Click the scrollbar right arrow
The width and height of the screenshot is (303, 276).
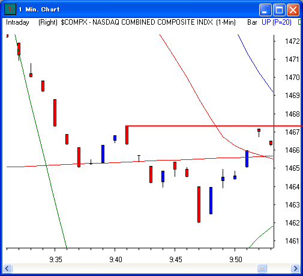point(295,268)
